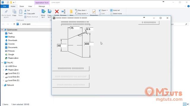Expand the A360 Drive node
Image resolution: width=190 pixels, height=106 pixels.
(x=3, y=66)
